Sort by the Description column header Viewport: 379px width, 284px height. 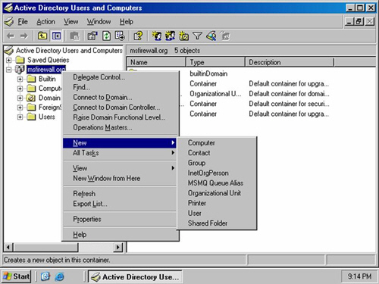click(x=290, y=62)
